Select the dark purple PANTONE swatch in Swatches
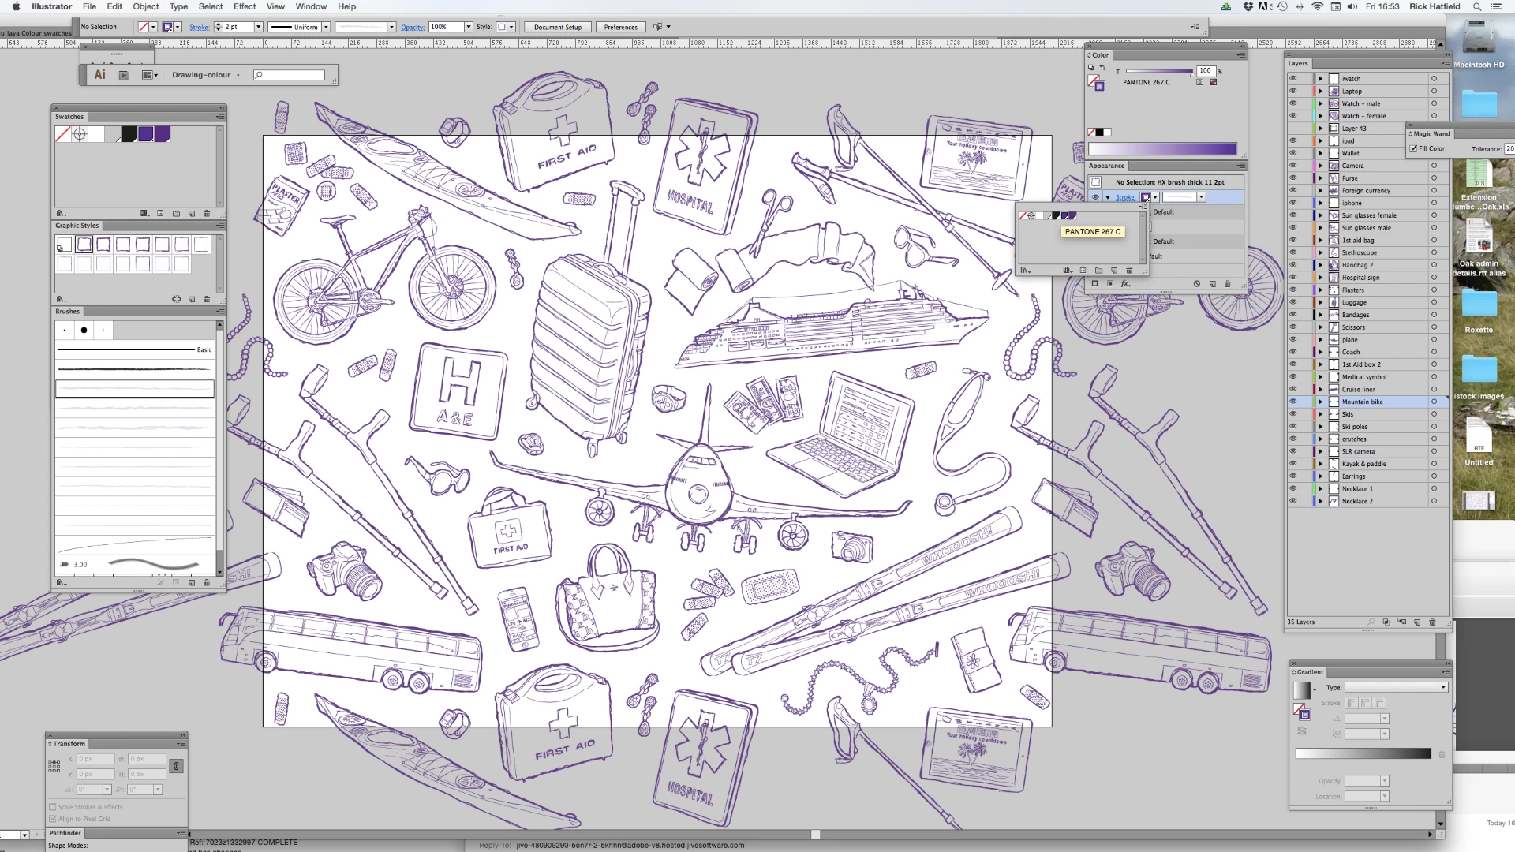 (146, 134)
